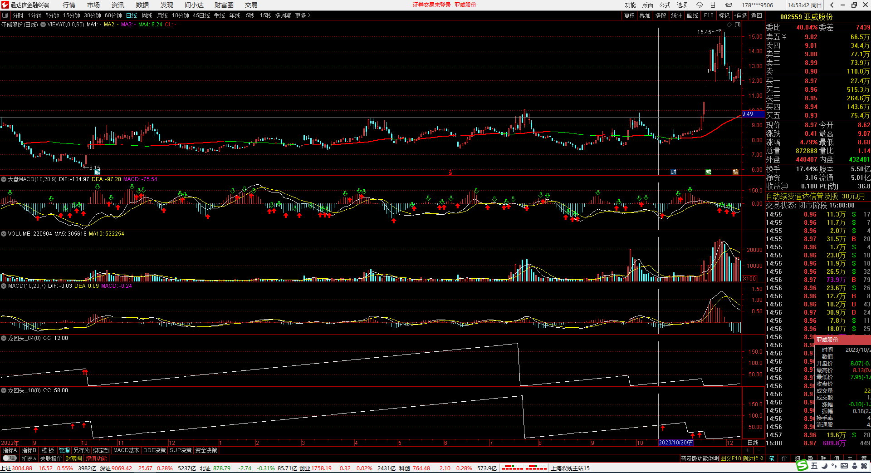Screen dimensions: 871x473
Task: Open the 资讯 menu
Action: 118,5
